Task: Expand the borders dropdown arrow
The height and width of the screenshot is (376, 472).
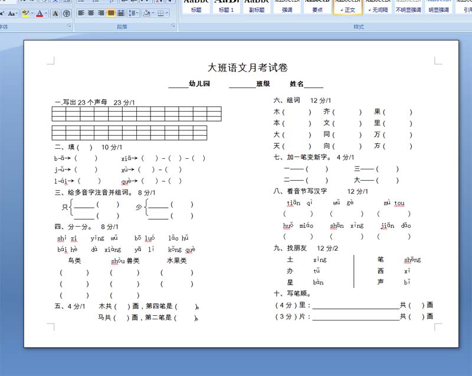Action: [167, 13]
